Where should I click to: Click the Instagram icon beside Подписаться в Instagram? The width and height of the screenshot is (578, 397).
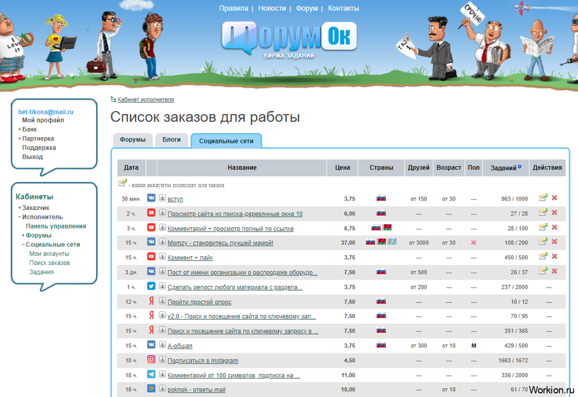point(151,359)
